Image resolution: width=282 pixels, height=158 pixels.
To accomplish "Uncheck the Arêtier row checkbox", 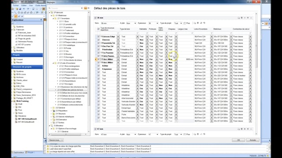I will (98, 66).
